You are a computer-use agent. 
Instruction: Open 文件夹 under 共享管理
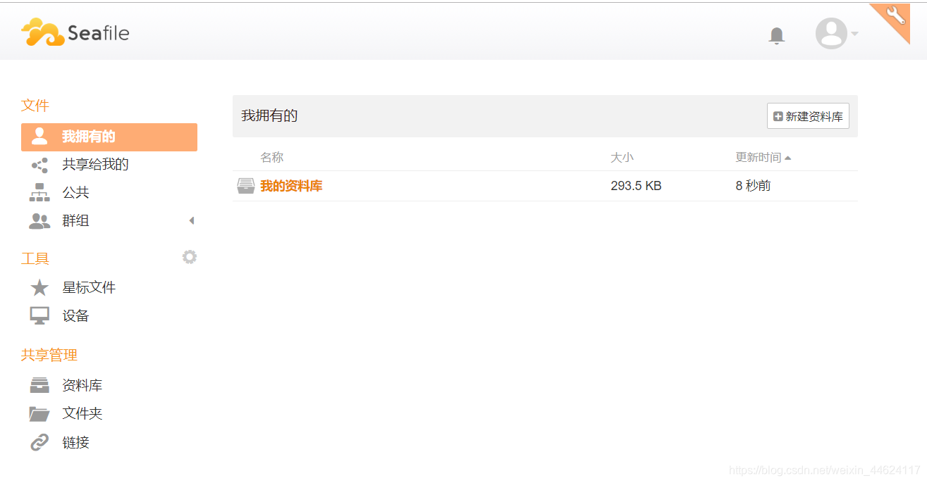[x=82, y=413]
